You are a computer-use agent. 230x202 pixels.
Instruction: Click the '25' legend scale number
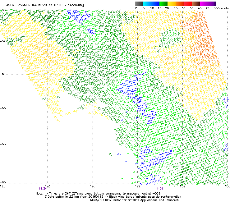(x=175, y=8)
